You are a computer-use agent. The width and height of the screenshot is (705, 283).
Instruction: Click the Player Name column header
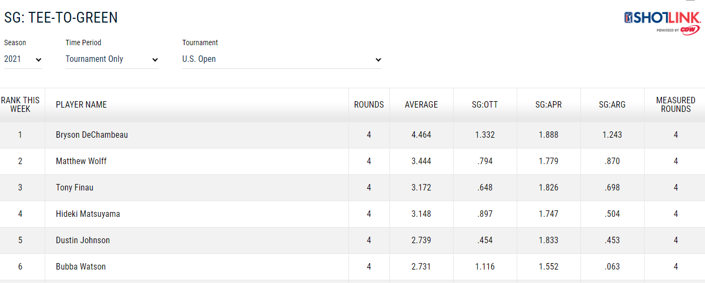81,104
